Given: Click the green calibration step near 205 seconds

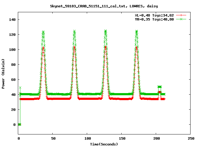Looking at the screenshot, I should 159,87.
